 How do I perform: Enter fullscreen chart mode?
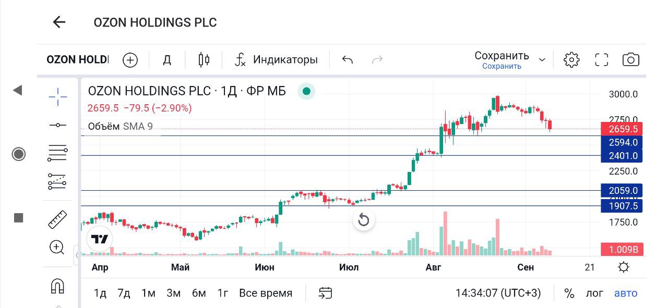[x=602, y=60]
